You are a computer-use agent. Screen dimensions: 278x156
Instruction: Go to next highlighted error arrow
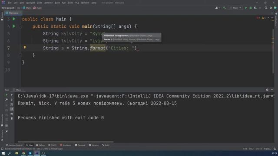272,18
